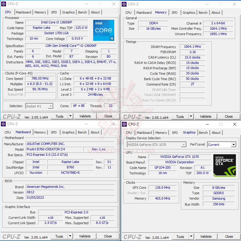Close the Graphics window with title-bar X

pyautogui.click(x=234, y=124)
